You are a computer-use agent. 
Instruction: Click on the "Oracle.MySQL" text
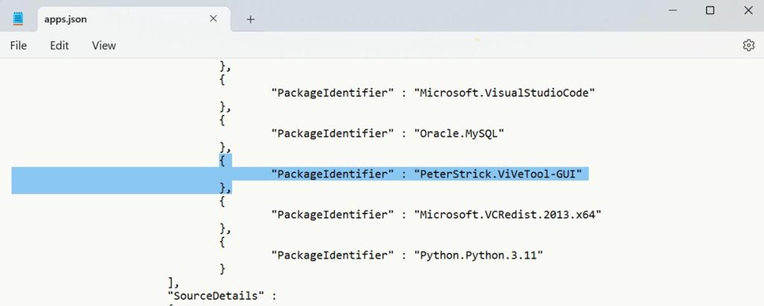[460, 134]
